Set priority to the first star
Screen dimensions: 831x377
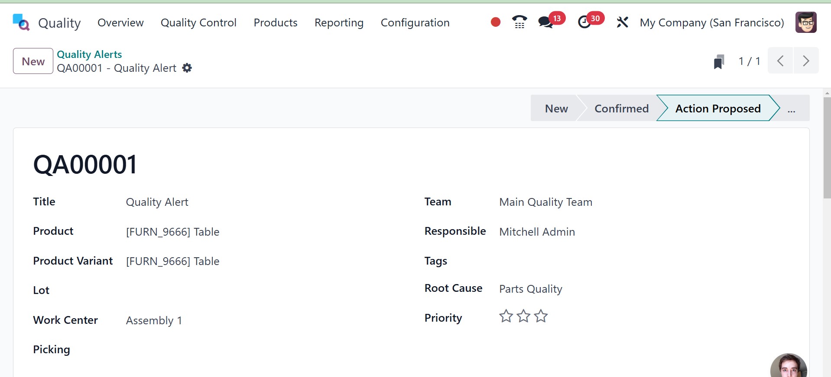[x=506, y=316]
